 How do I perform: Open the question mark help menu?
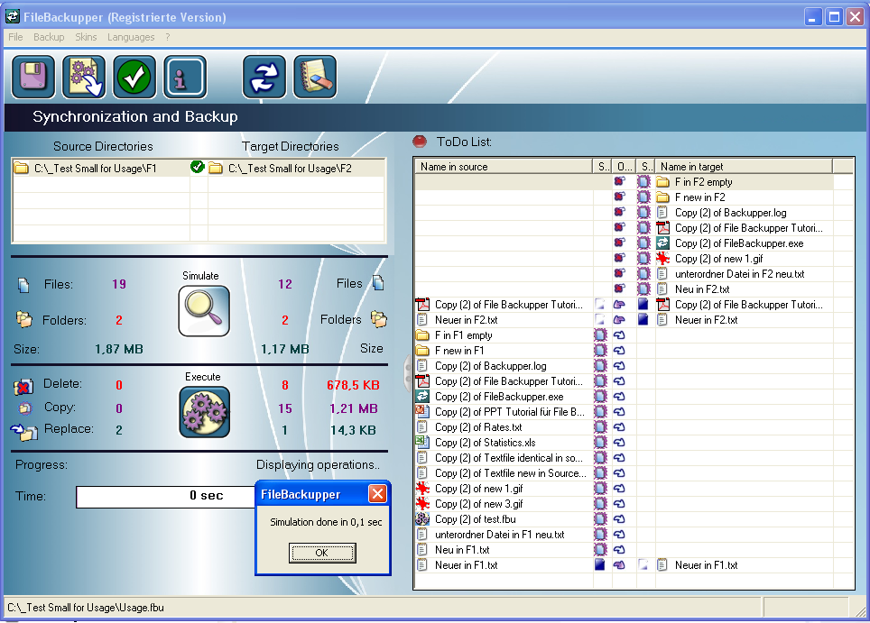click(168, 37)
